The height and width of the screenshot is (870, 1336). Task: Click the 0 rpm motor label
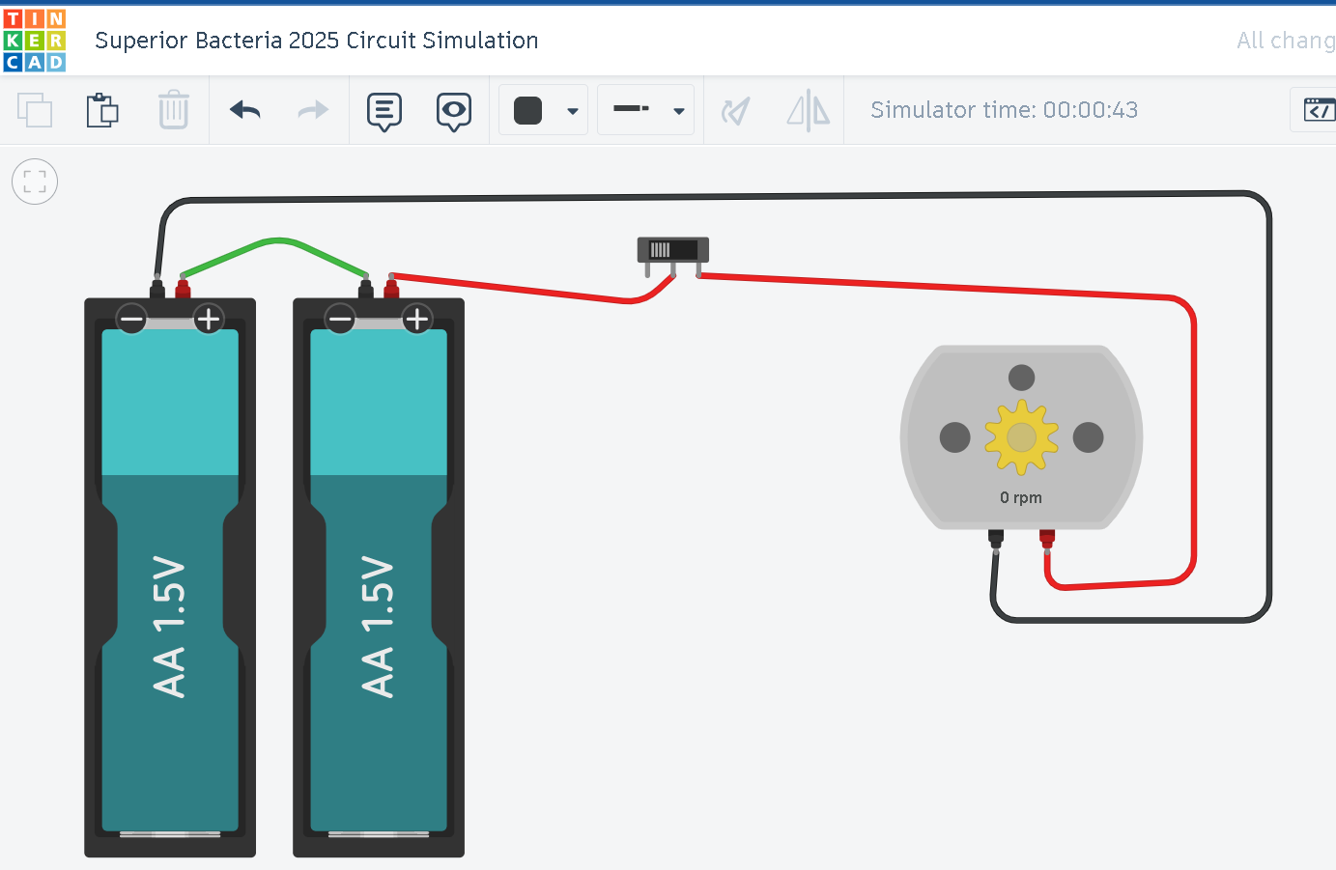(x=1021, y=497)
